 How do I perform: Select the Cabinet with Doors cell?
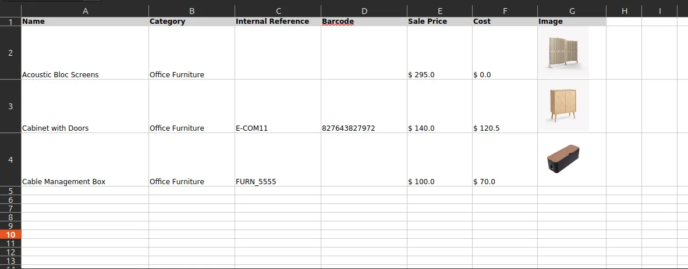[x=85, y=106]
